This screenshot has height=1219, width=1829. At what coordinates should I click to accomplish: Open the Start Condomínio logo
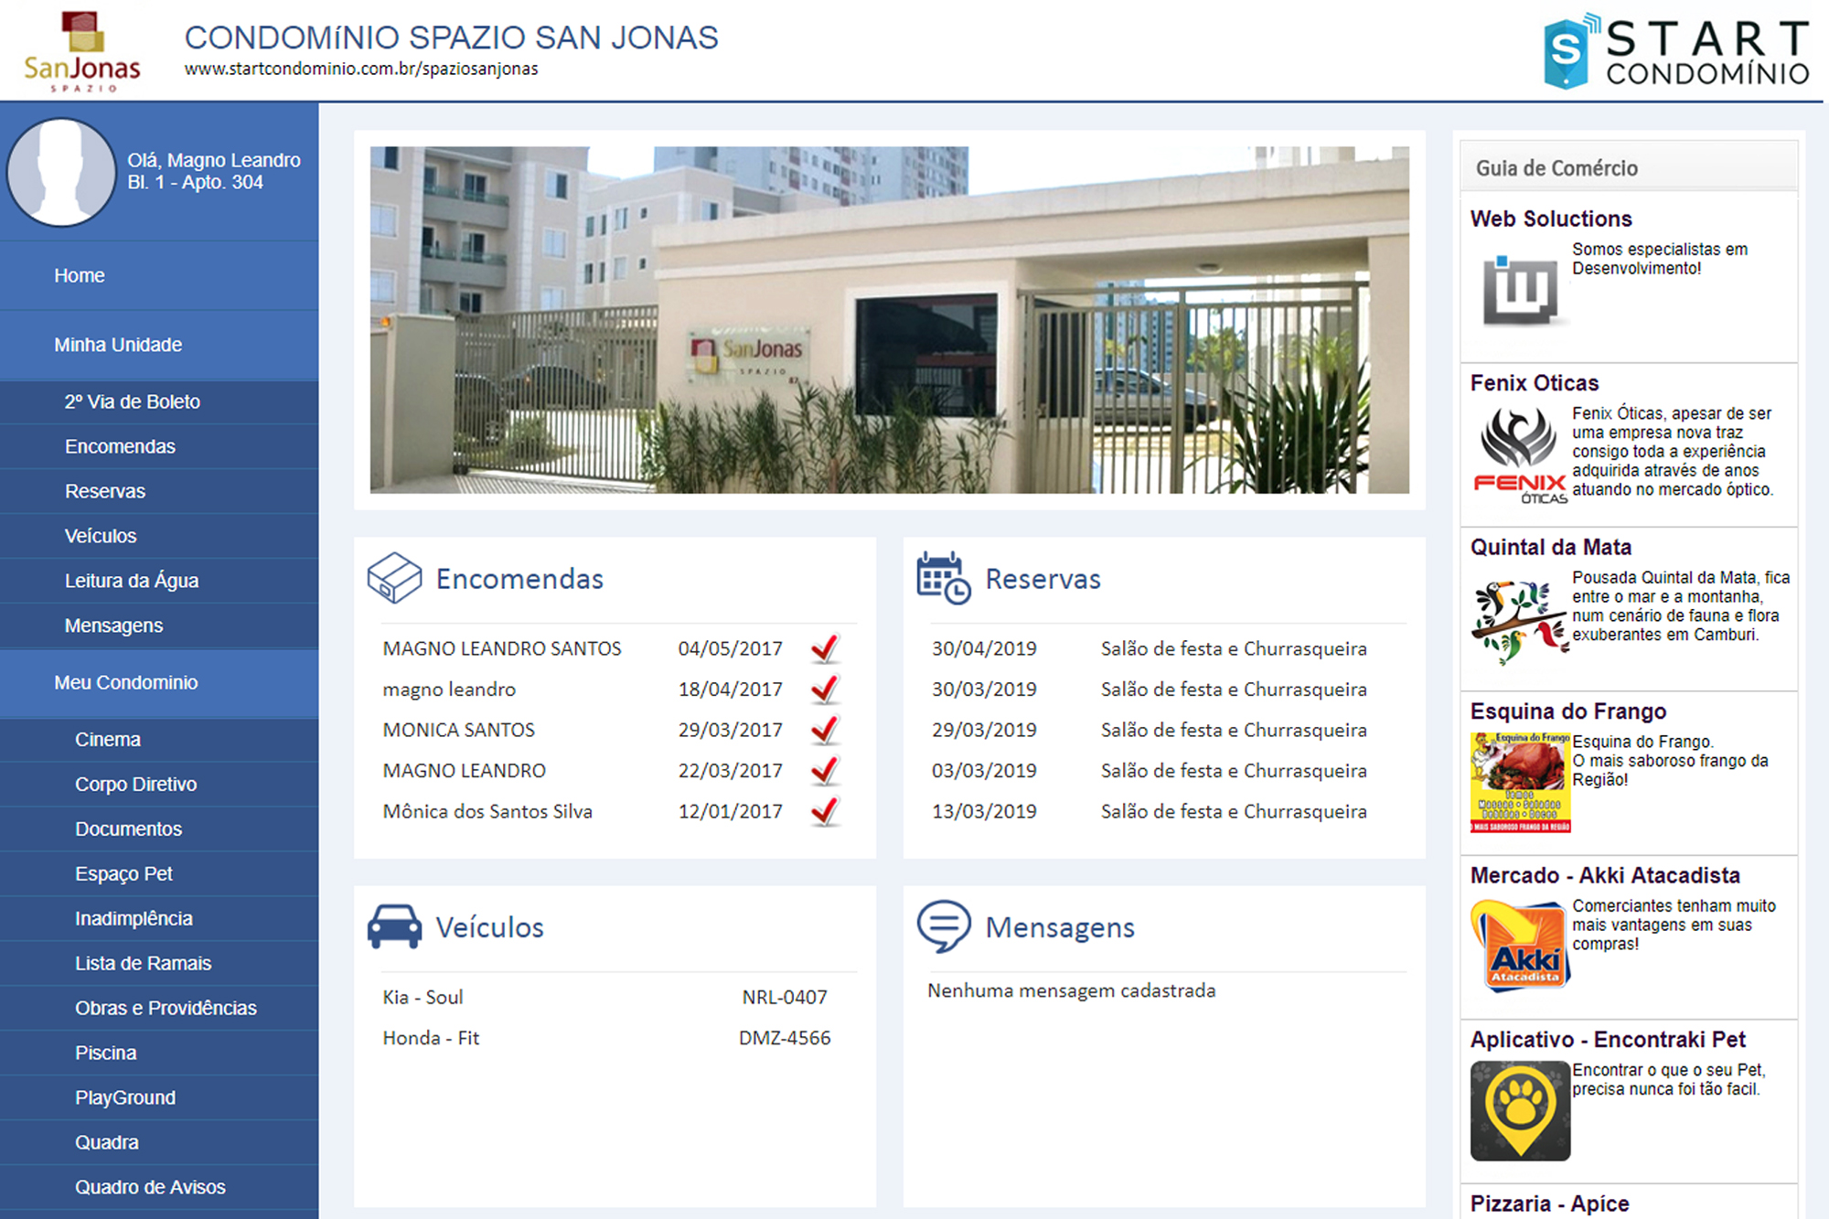(x=1675, y=51)
